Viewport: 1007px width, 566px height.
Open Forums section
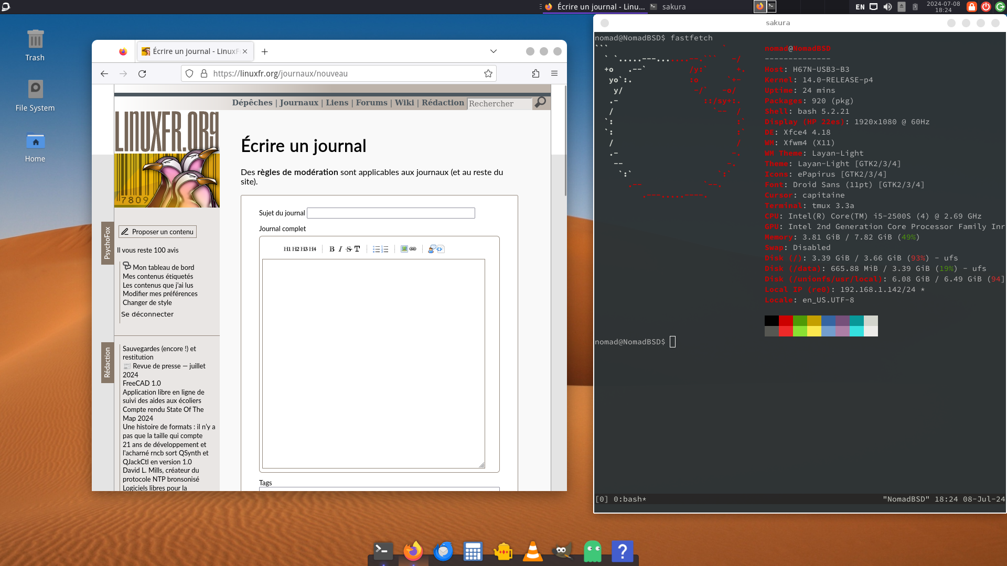point(371,103)
